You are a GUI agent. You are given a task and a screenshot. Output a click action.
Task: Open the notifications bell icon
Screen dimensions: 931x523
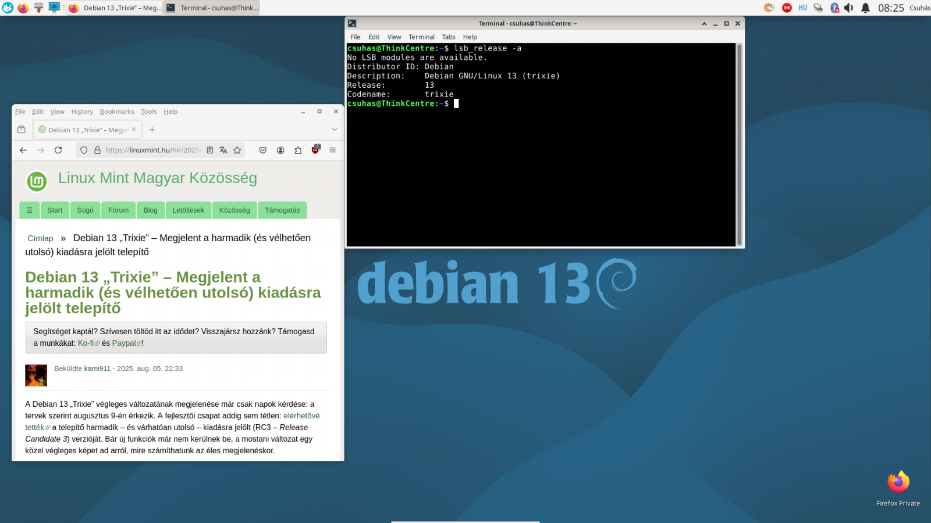pyautogui.click(x=865, y=8)
